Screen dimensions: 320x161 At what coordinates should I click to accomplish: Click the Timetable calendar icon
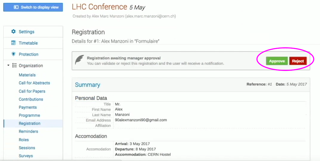point(13,43)
